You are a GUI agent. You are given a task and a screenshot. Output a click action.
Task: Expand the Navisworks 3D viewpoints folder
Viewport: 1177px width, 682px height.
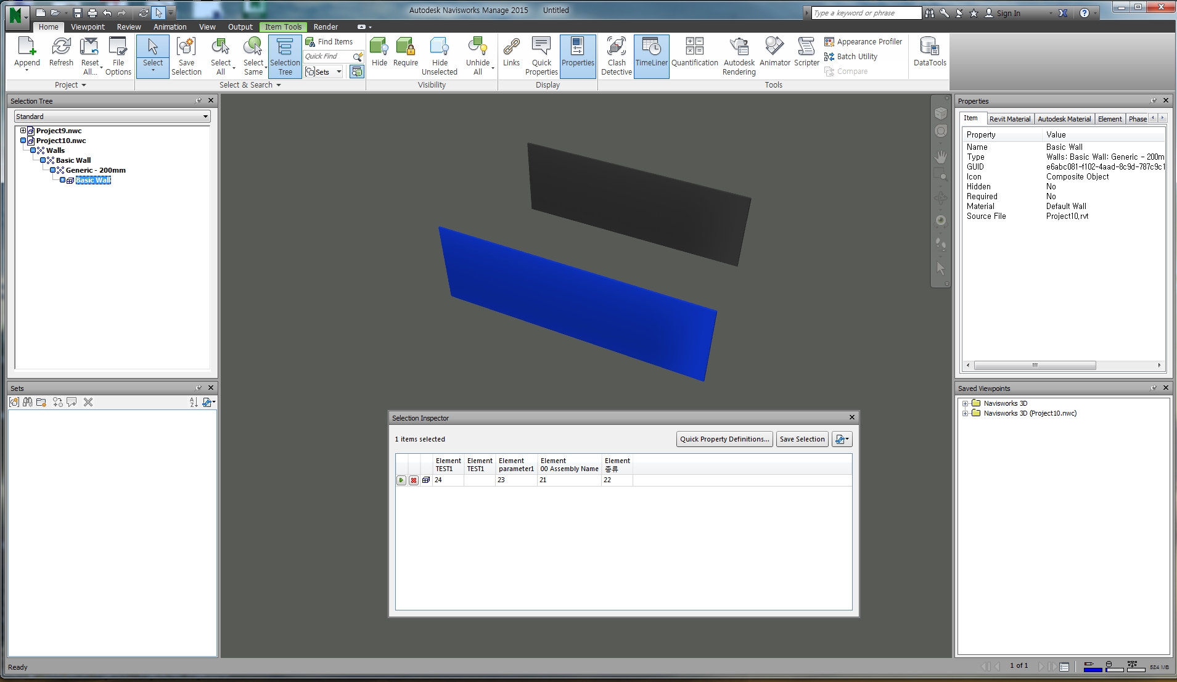(966, 403)
